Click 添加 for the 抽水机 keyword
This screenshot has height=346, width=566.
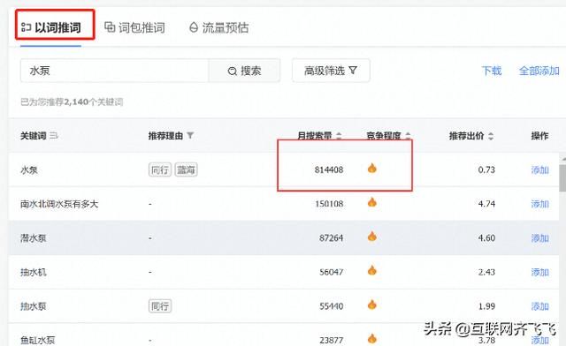(540, 272)
